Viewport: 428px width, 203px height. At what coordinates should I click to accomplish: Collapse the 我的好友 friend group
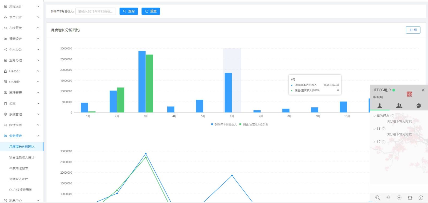pos(383,116)
